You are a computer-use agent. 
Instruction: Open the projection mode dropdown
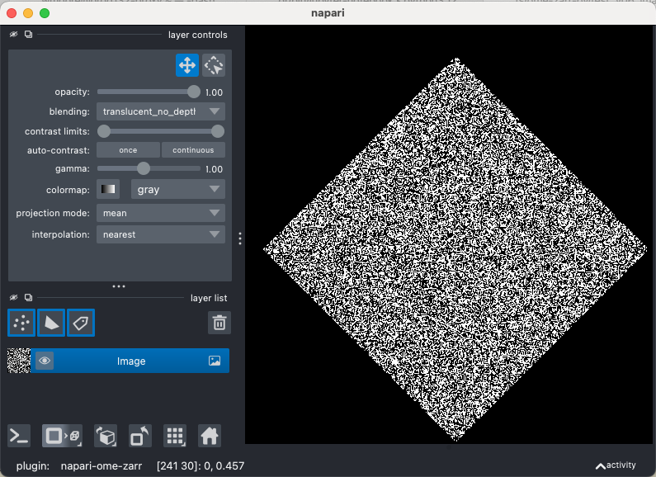pos(161,213)
